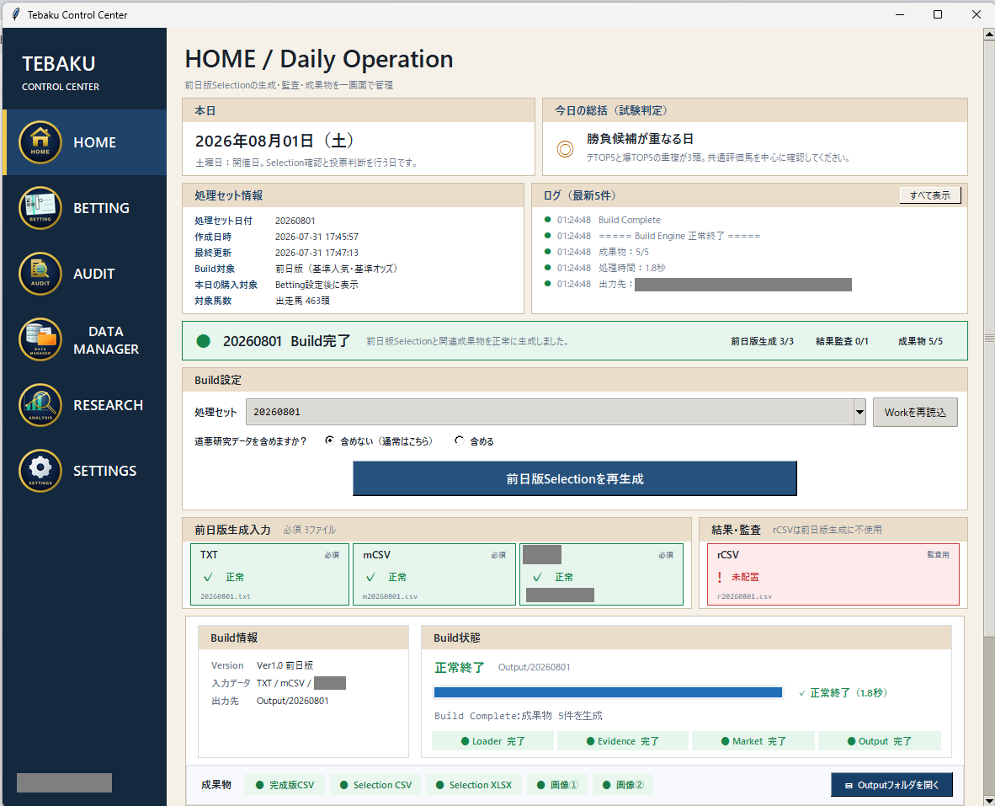
Task: Open the RESEARCH section
Action: tap(85, 405)
